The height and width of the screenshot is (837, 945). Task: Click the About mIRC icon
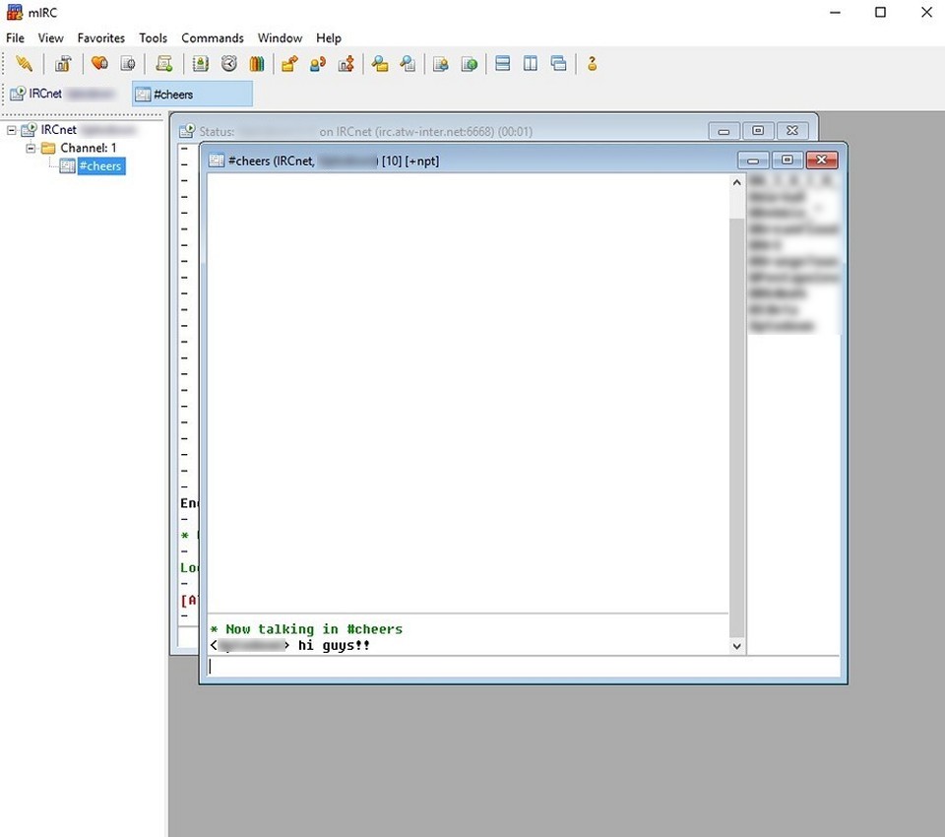(x=592, y=63)
